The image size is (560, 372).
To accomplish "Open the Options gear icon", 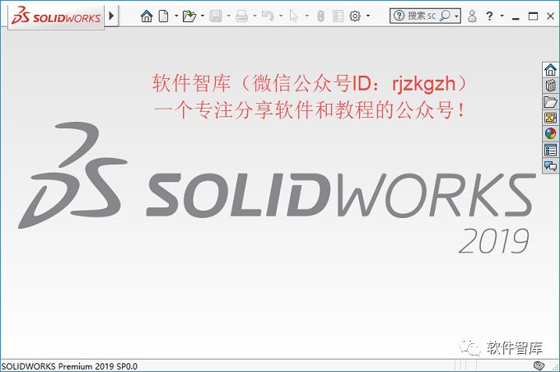I will [355, 16].
